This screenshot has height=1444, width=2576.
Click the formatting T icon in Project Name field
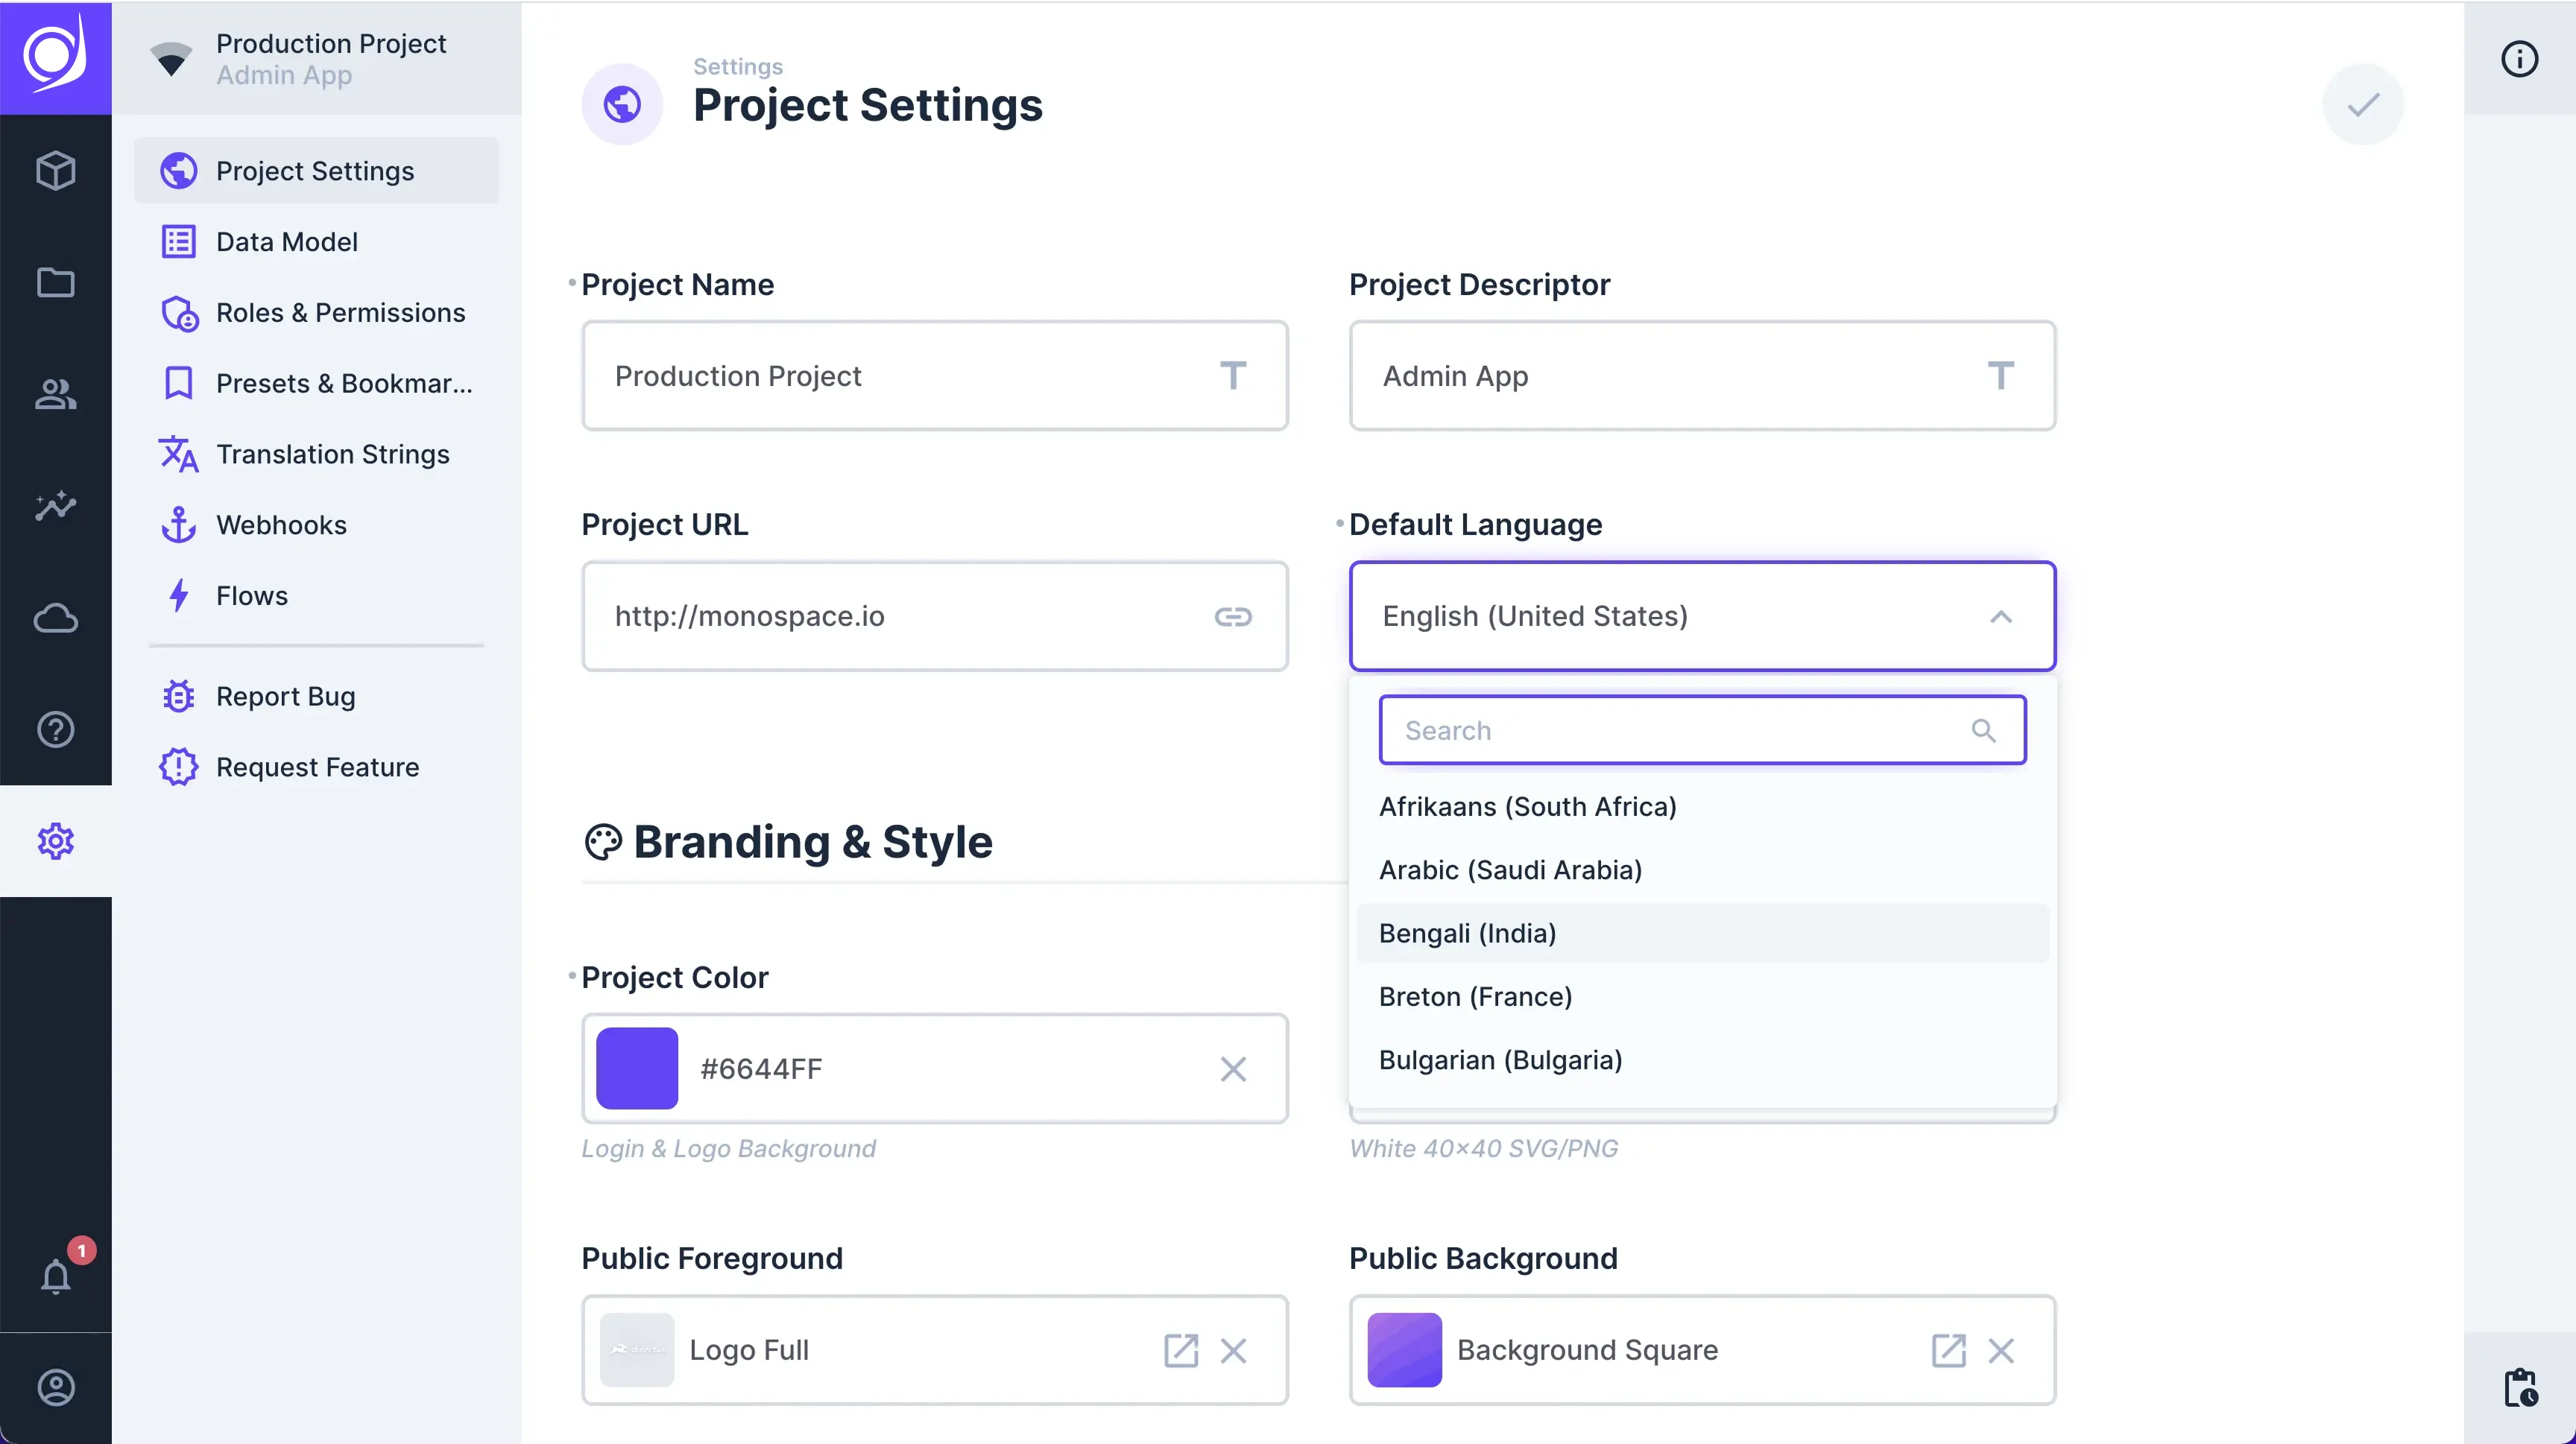click(x=1233, y=376)
